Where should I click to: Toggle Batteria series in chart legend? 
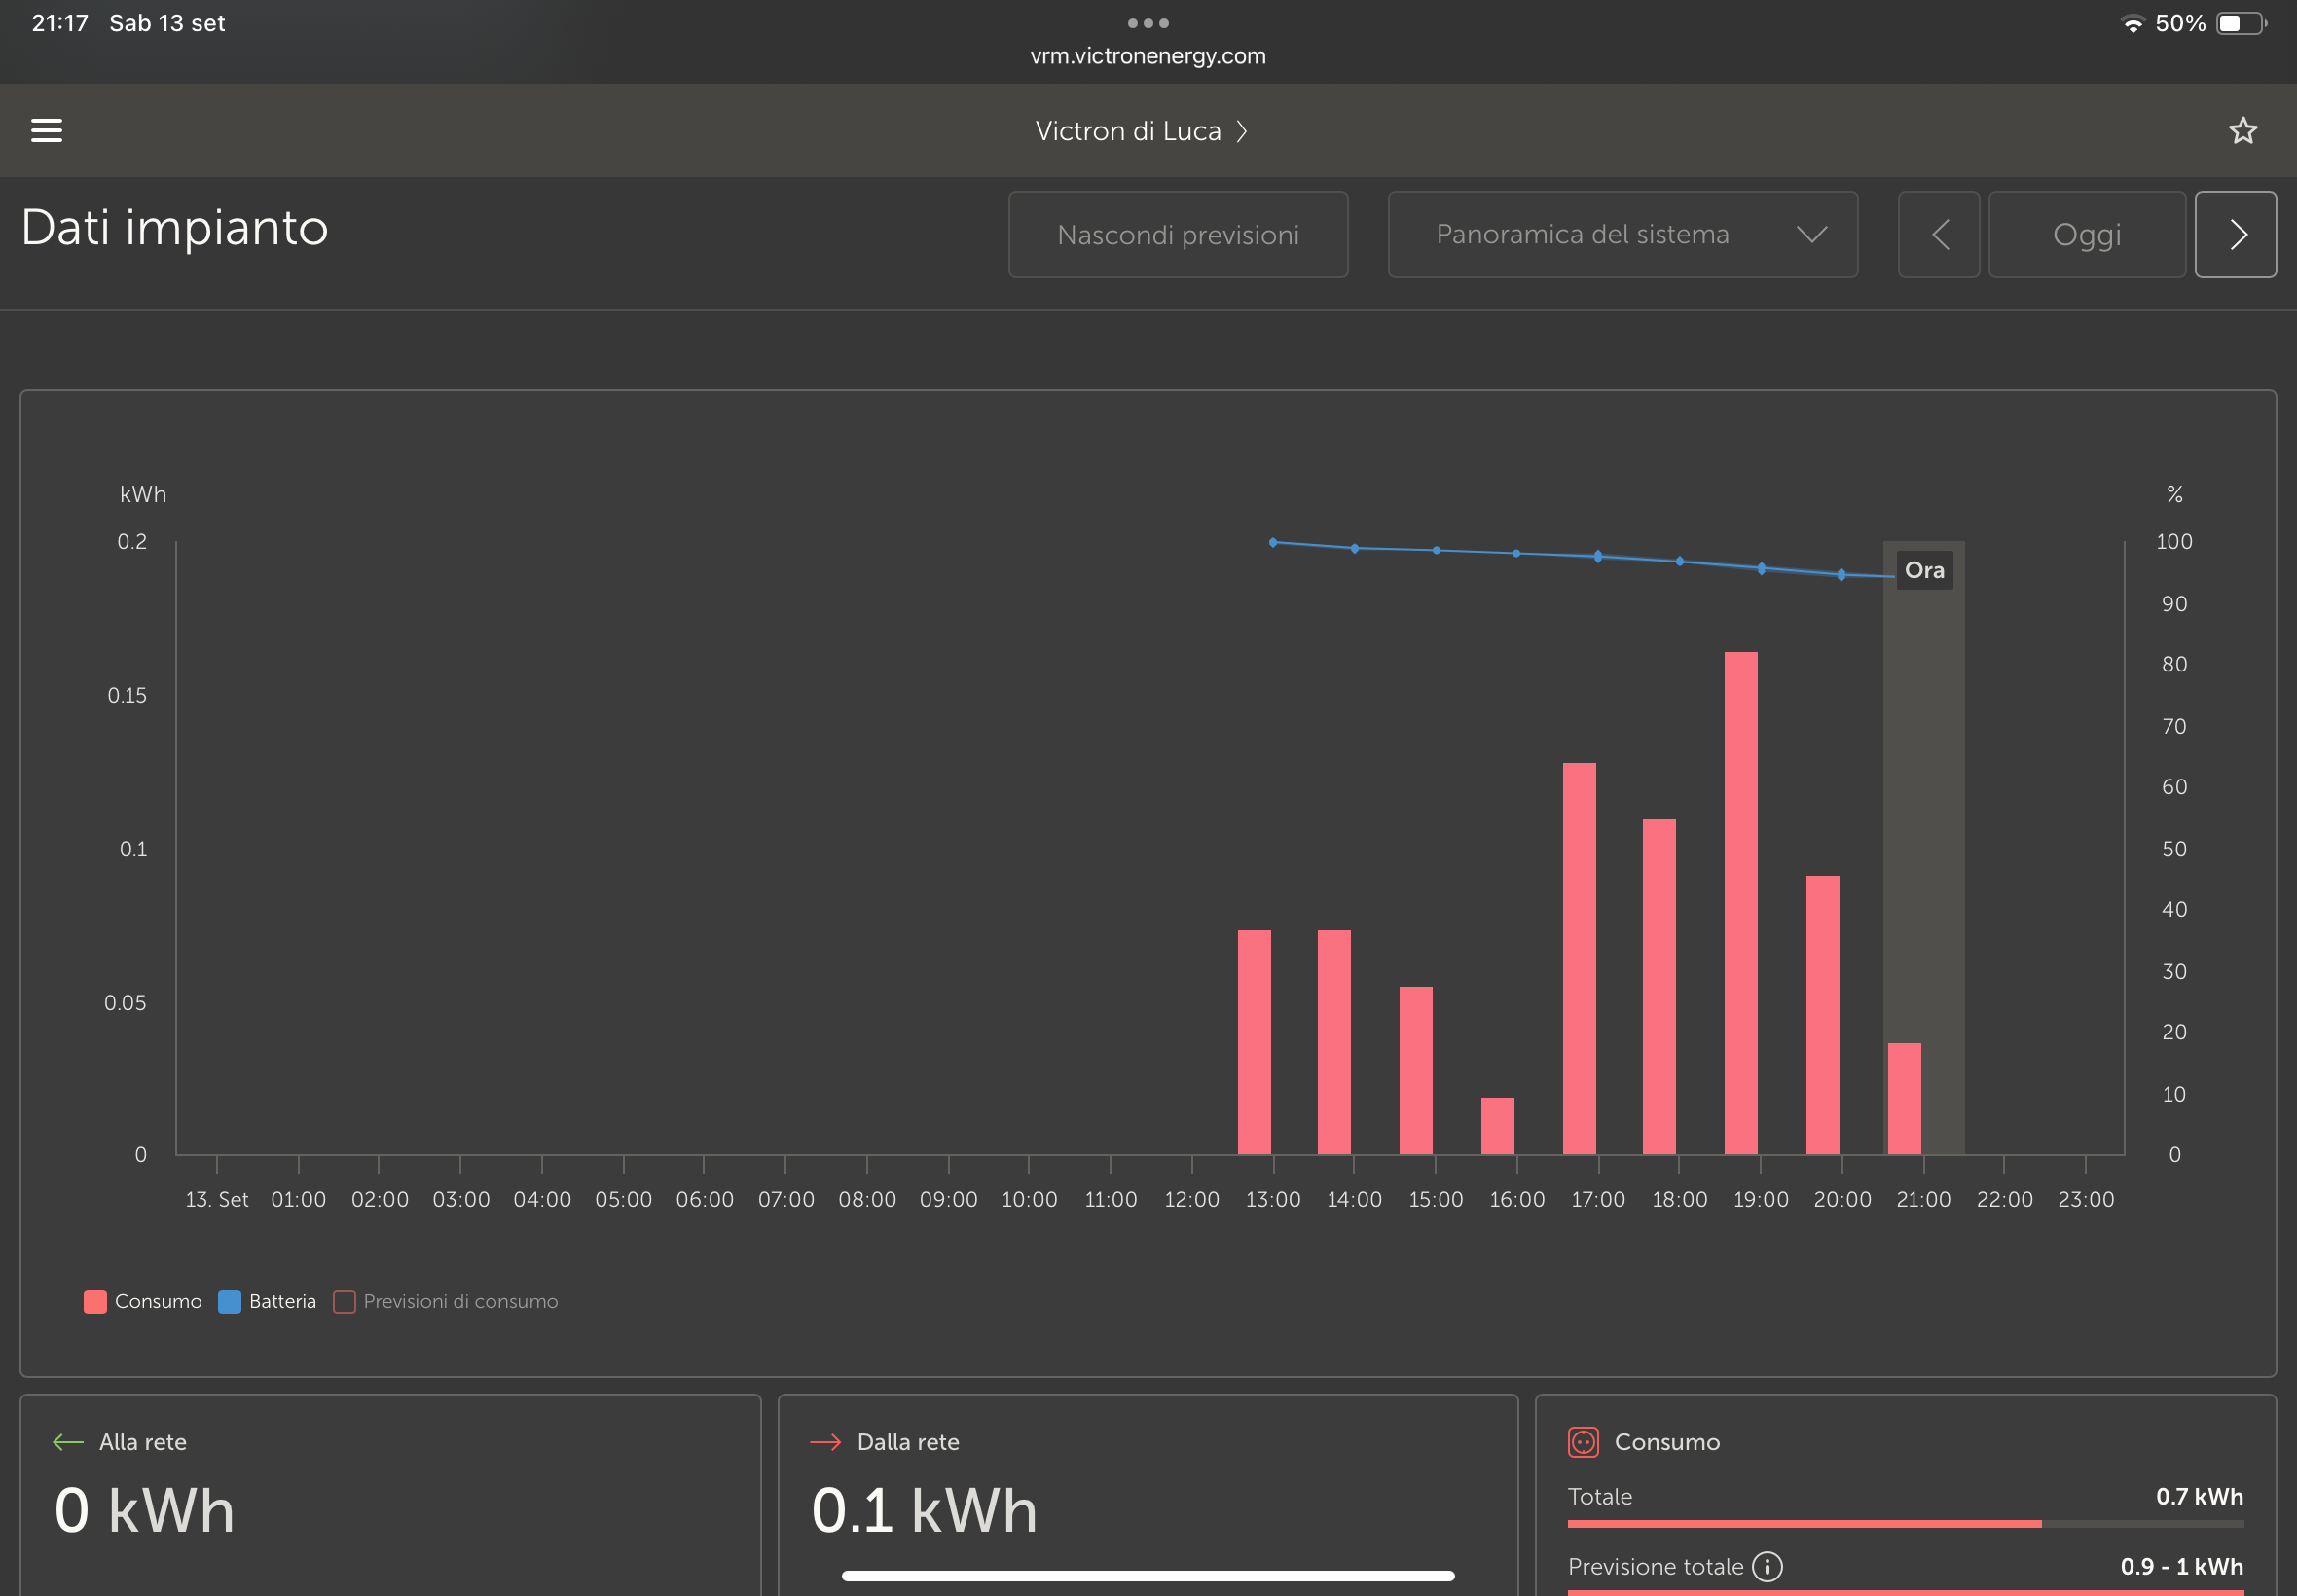pos(267,1301)
